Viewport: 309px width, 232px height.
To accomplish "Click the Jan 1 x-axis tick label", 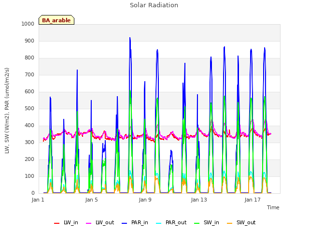I will coord(38,200).
